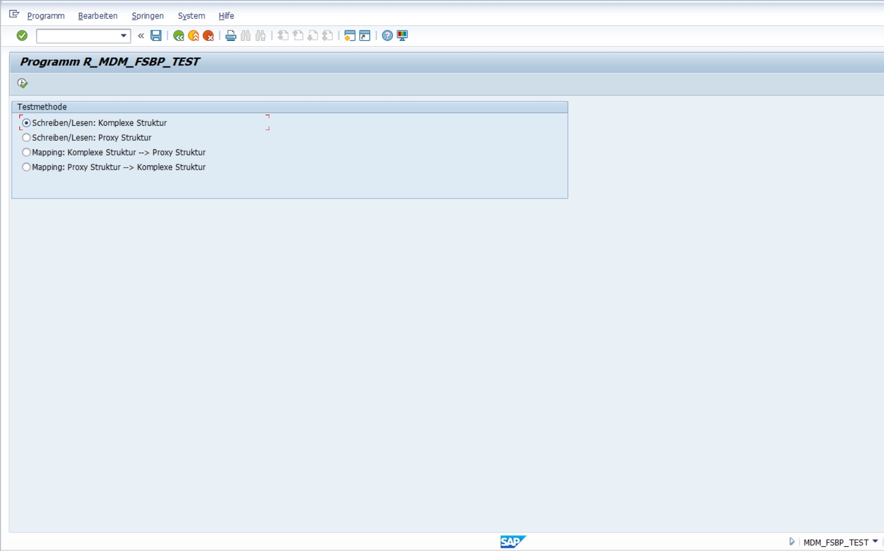Open the Programm menu
This screenshot has width=884, height=551.
pos(46,16)
